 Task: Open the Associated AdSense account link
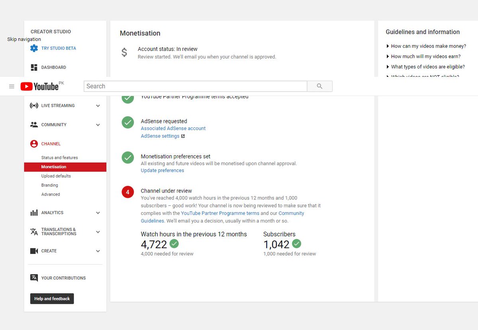(173, 129)
